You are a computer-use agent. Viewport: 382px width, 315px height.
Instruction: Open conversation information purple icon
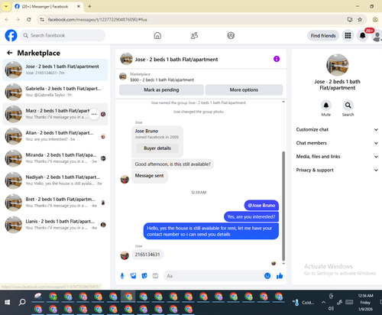[277, 59]
